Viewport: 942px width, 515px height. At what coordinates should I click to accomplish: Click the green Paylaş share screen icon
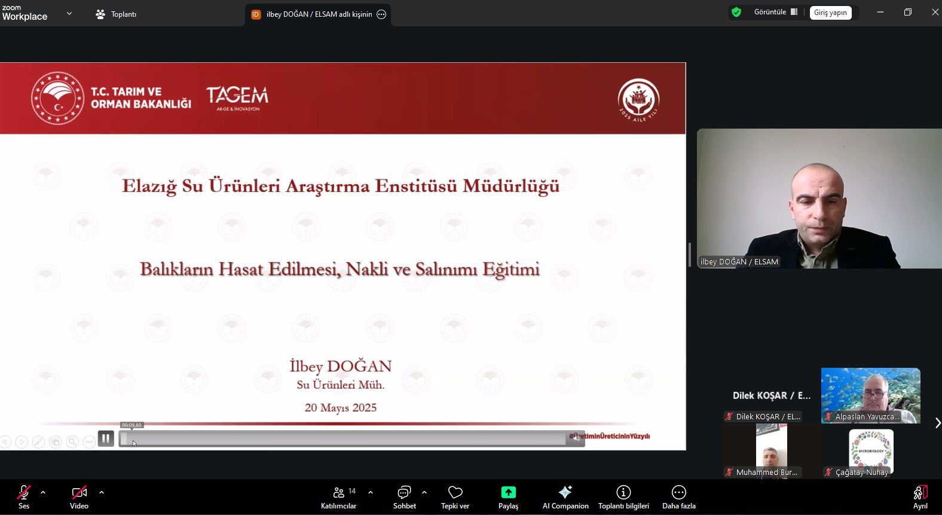click(508, 492)
